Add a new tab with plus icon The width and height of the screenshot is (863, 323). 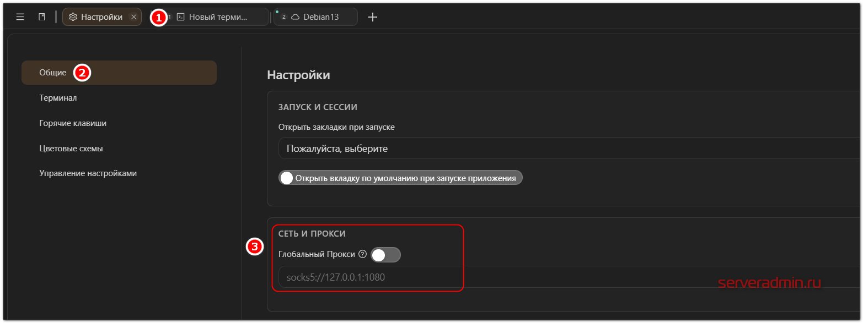(x=373, y=17)
